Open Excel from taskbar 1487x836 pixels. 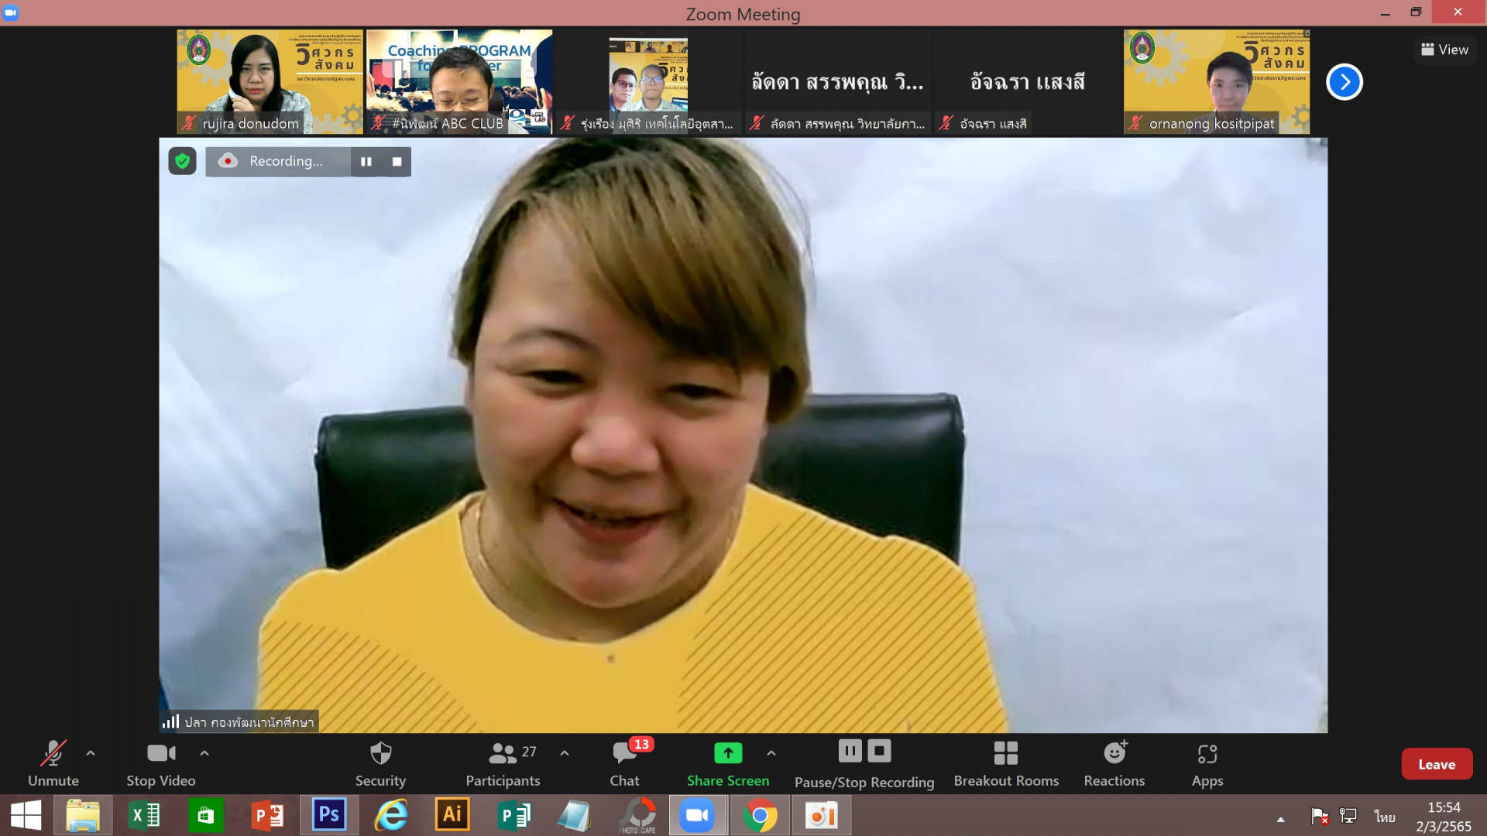[x=144, y=816]
